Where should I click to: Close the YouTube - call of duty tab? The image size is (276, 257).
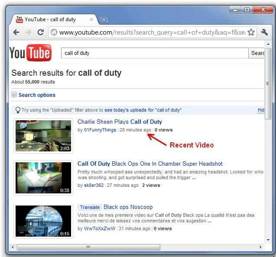tap(91, 19)
